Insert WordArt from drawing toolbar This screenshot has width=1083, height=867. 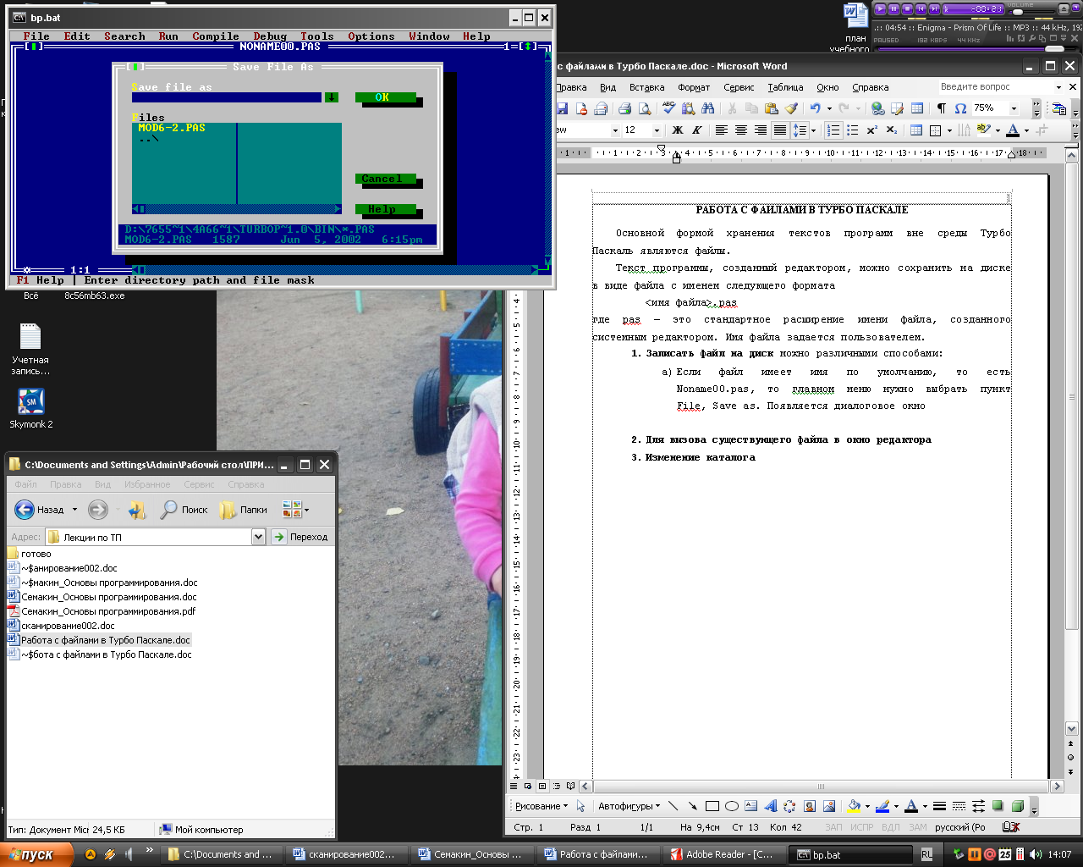(x=770, y=806)
